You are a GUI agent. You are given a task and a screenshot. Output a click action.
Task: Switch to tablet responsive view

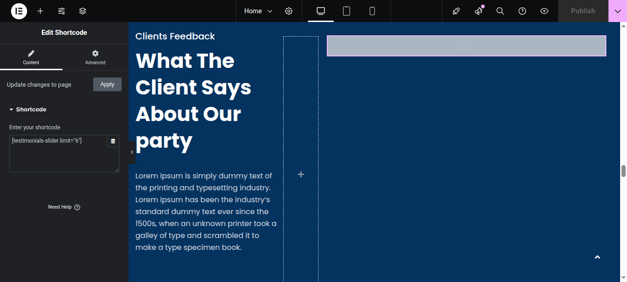pos(347,11)
